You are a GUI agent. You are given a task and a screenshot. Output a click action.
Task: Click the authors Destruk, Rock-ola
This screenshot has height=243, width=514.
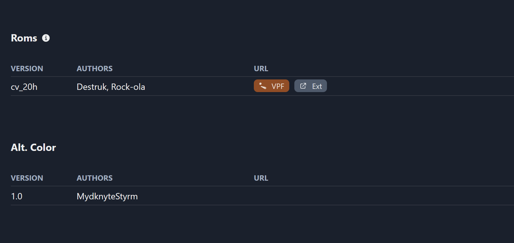pyautogui.click(x=111, y=87)
